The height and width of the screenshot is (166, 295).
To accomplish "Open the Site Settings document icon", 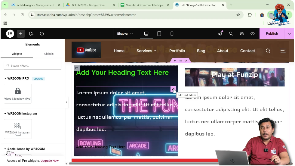I will pyautogui.click(x=31, y=34).
